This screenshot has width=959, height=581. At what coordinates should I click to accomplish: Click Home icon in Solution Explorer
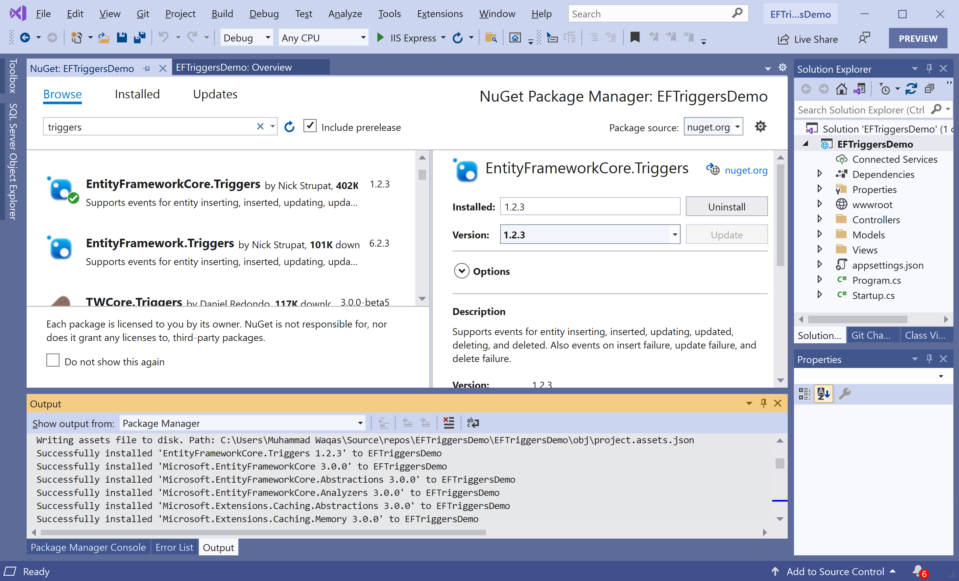[841, 89]
